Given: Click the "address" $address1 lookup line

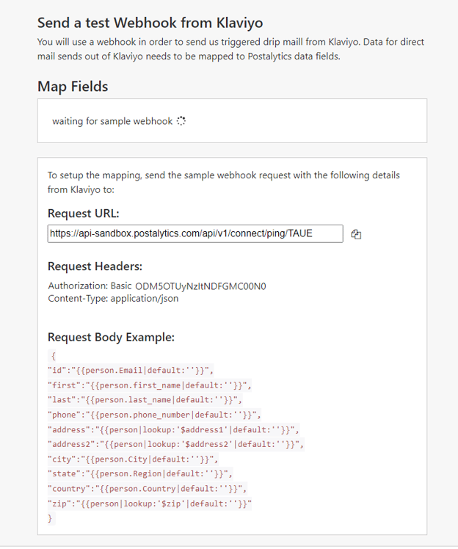Looking at the screenshot, I should (173, 429).
